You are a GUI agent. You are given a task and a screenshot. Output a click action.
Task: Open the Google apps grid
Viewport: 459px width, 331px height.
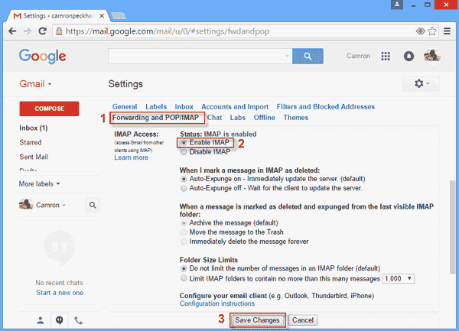click(386, 56)
